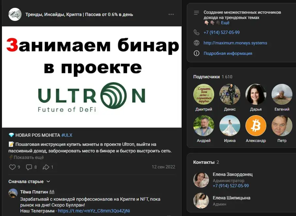Image resolution: width=296 pixels, height=216 pixels.
Task: Click the description lines icon in the info panel
Action: [x=197, y=13]
